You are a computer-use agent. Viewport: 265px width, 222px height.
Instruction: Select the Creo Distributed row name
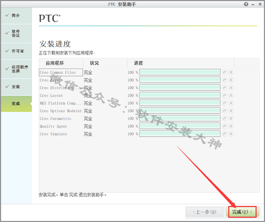point(60,88)
